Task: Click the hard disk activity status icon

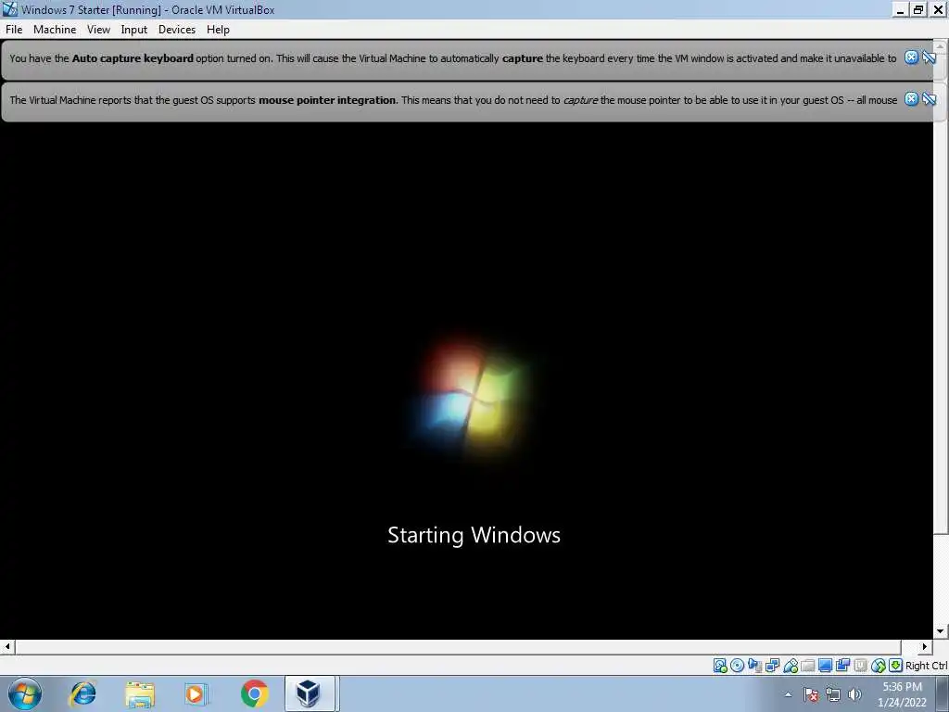Action: 720,666
